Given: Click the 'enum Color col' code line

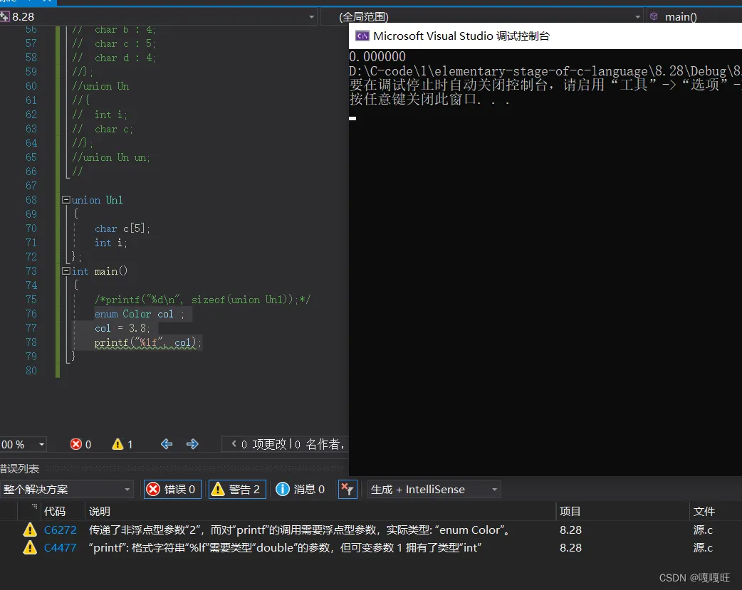Looking at the screenshot, I should click(x=139, y=314).
